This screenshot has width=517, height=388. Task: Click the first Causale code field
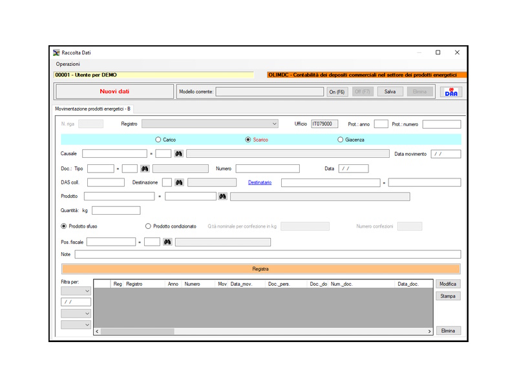coord(114,154)
